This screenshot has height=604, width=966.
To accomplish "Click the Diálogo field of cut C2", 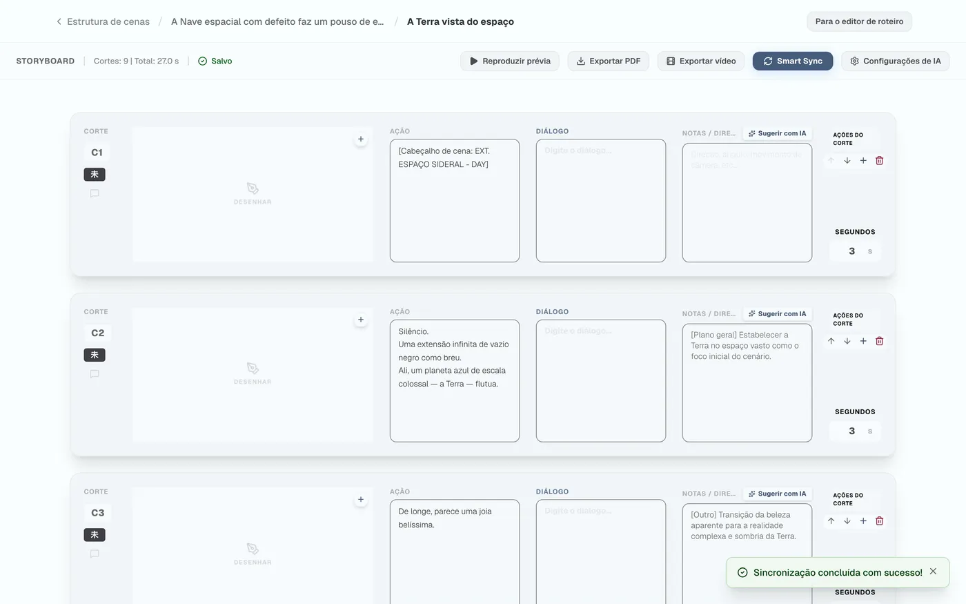I will 601,381.
